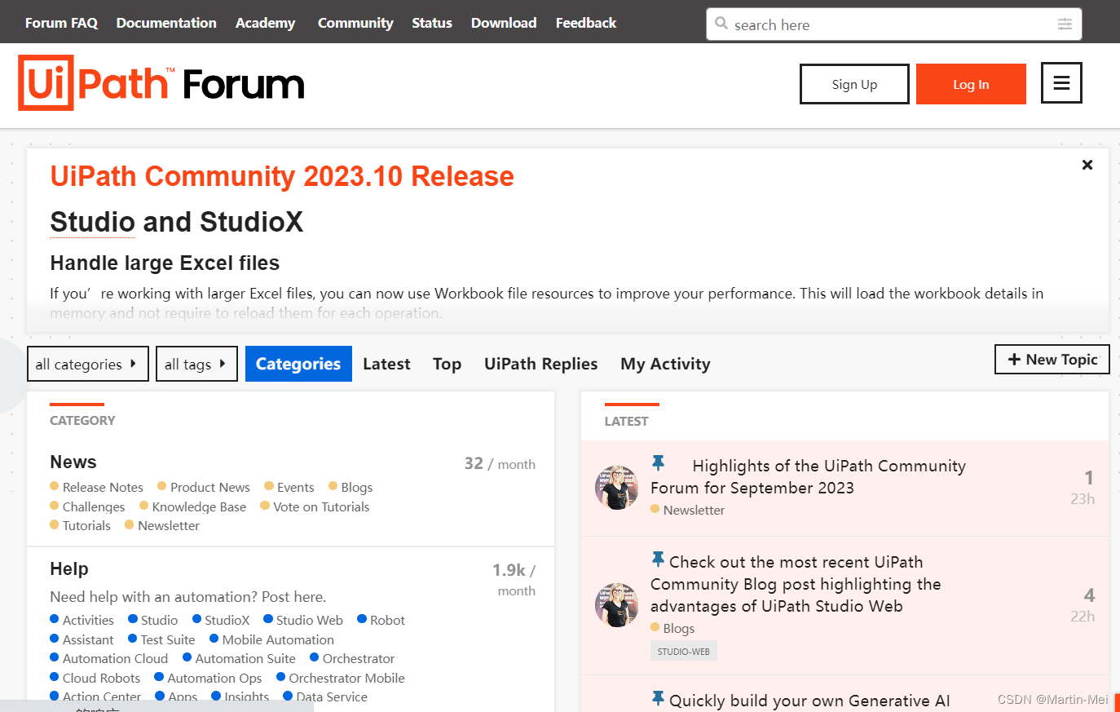Click the STUDIO-WEB tag
The width and height of the screenshot is (1120, 712).
684,651
